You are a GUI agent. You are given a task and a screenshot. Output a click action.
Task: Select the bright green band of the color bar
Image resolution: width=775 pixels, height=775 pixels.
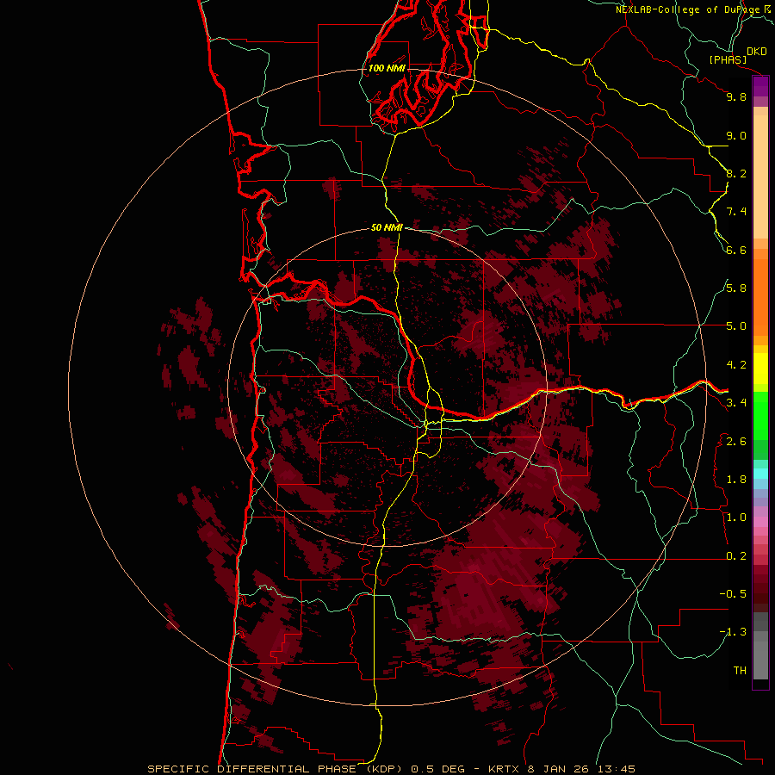point(760,416)
